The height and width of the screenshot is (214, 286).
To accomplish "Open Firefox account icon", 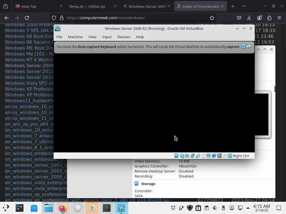I will click(259, 18).
